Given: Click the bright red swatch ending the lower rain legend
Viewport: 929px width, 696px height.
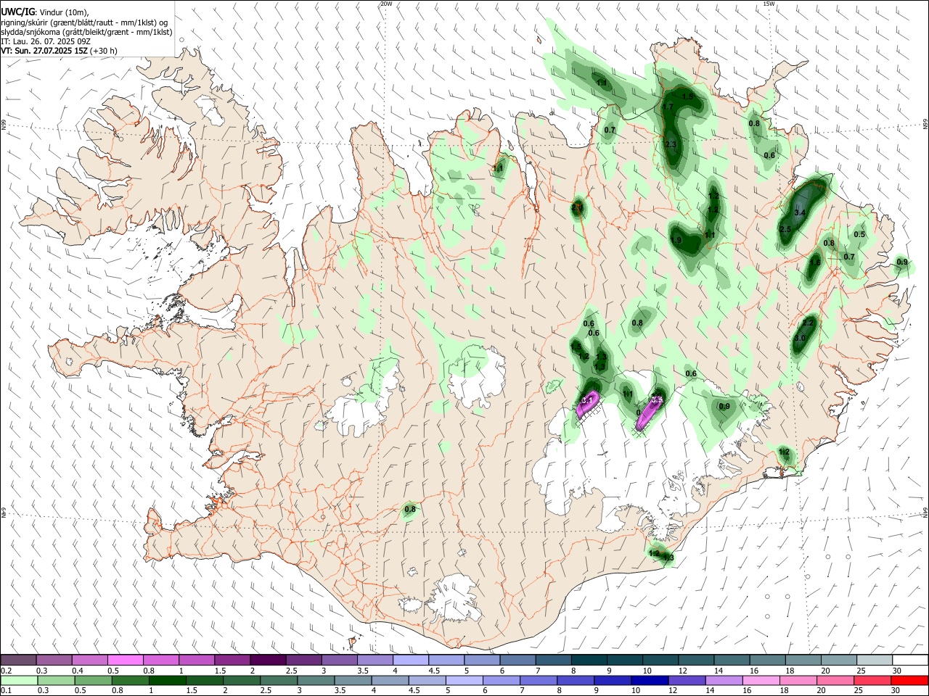Looking at the screenshot, I should click(910, 680).
